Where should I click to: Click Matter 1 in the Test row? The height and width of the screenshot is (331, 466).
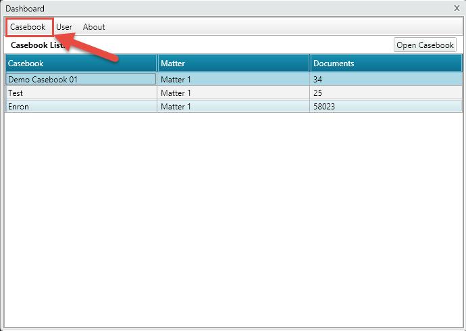(x=234, y=93)
